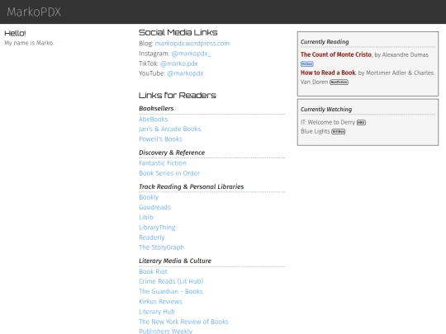Screen dimensions: 446x334
Task: Click the My name is Marko text
Action: [29, 43]
